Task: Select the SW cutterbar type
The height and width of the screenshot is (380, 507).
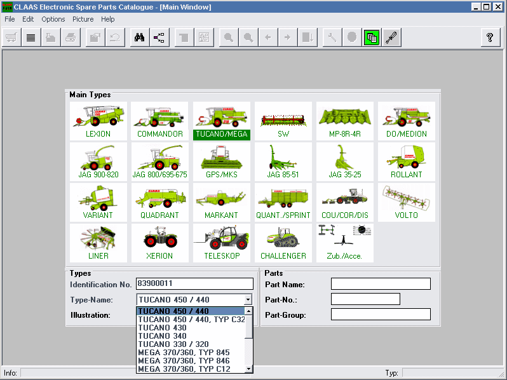Action: pyautogui.click(x=283, y=121)
